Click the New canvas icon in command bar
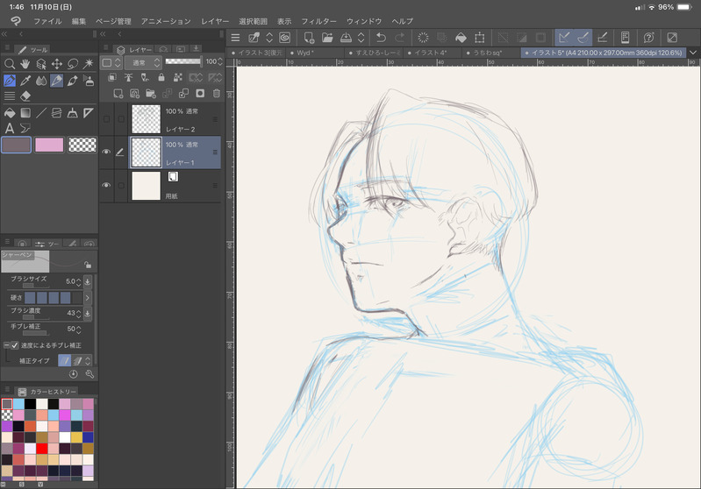This screenshot has height=489, width=701. coord(309,38)
